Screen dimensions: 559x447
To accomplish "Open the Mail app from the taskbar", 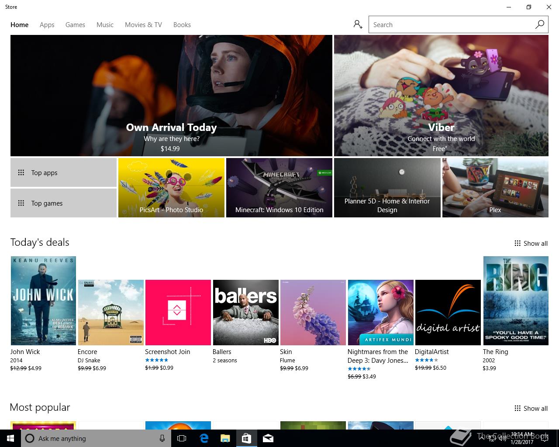I will (268, 438).
